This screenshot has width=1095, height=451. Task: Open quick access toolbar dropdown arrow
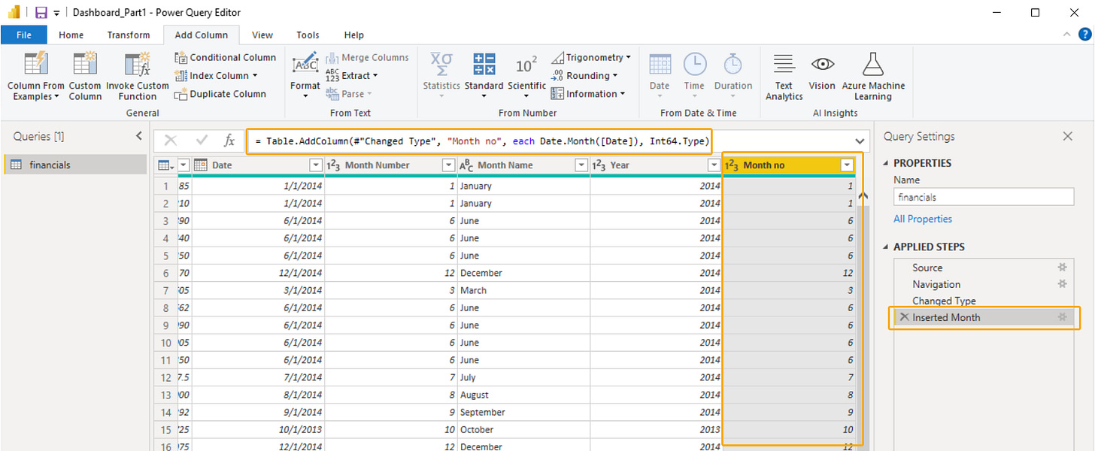[57, 14]
